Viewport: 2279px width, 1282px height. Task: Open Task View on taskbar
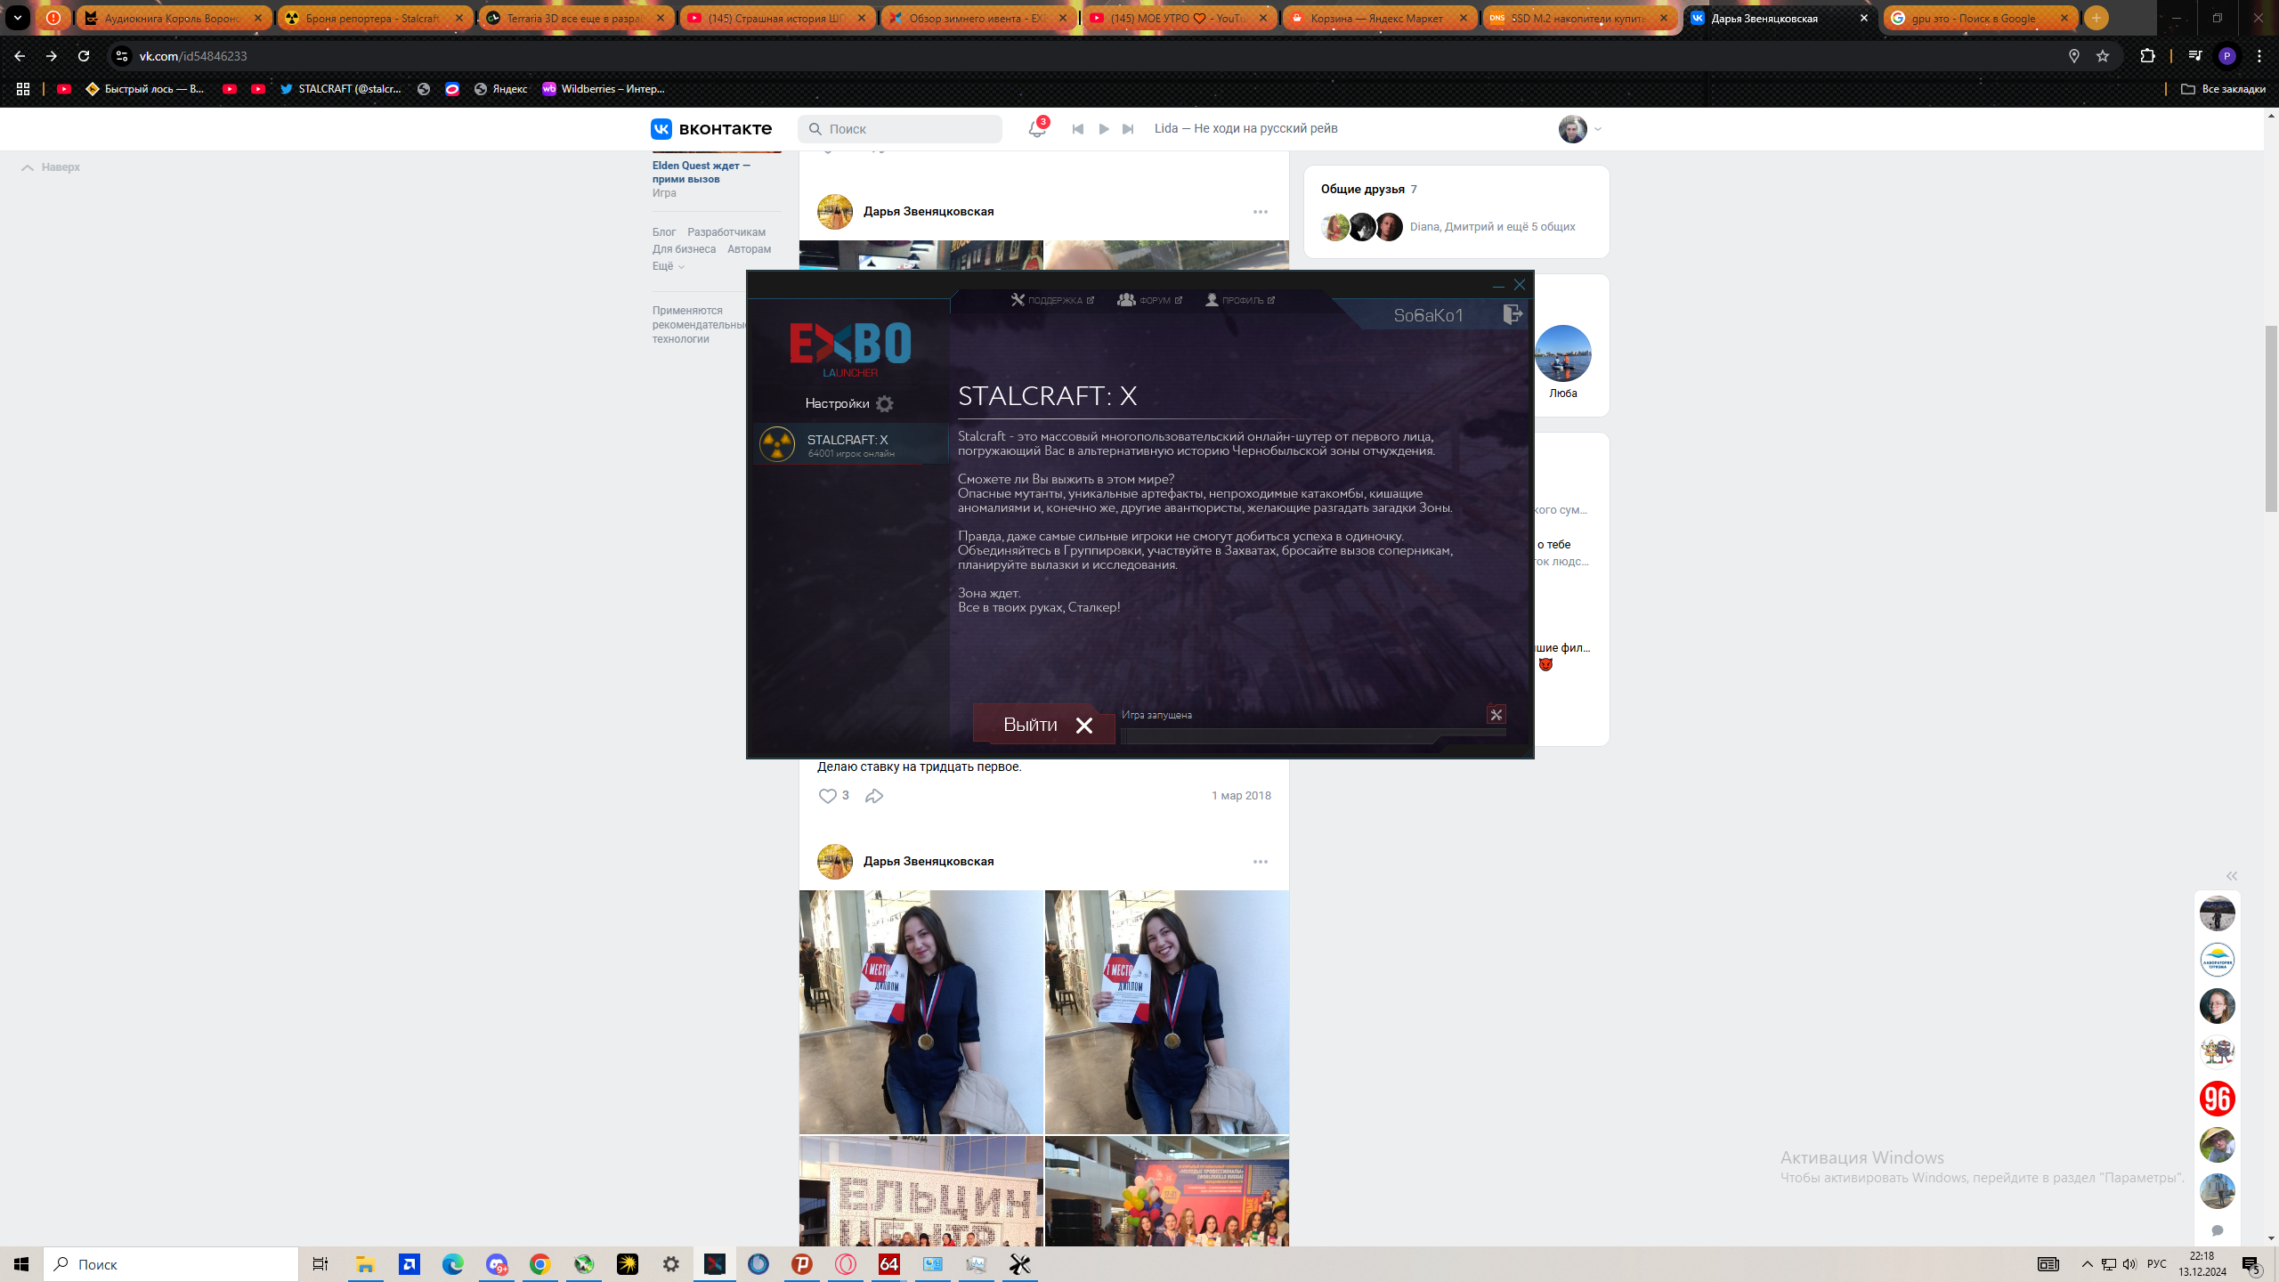pyautogui.click(x=320, y=1264)
